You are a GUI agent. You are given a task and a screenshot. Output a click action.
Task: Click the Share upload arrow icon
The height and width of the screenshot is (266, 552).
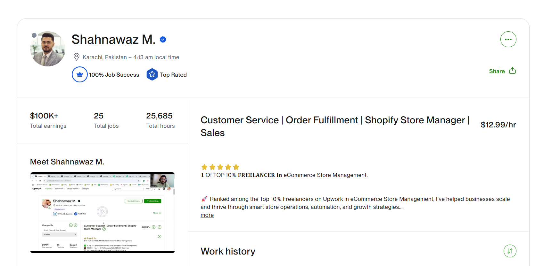coord(512,71)
